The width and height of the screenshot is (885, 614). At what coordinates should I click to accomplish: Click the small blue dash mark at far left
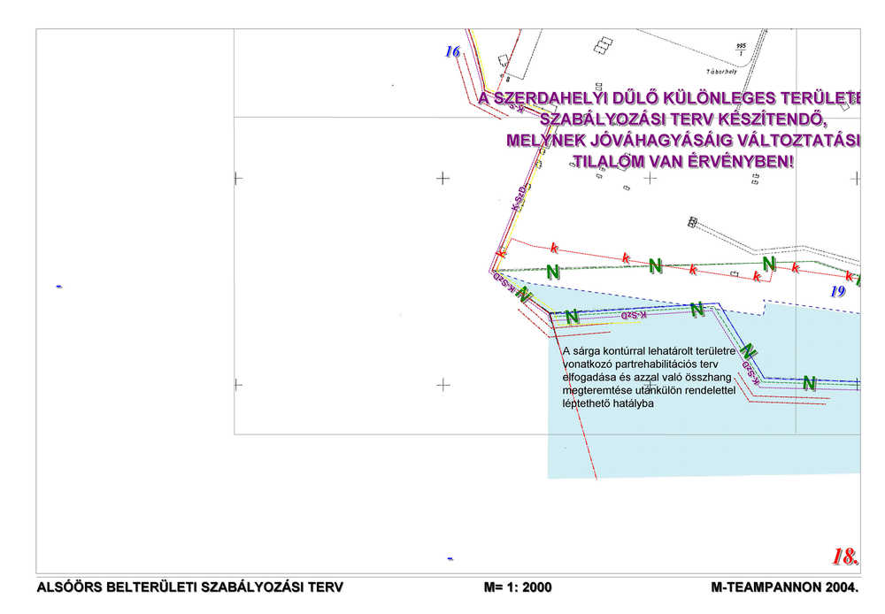[x=58, y=287]
